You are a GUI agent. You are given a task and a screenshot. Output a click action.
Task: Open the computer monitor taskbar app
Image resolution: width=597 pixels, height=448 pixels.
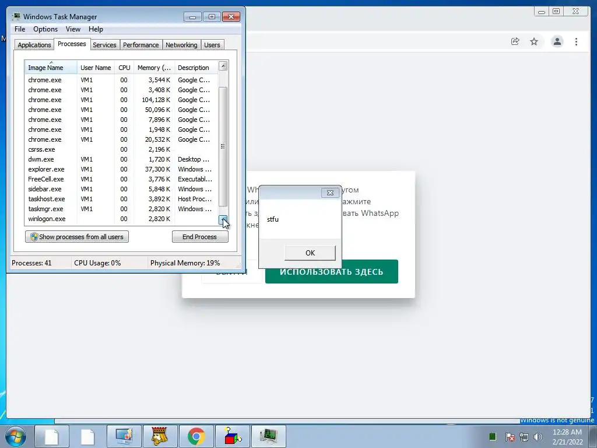point(124,436)
